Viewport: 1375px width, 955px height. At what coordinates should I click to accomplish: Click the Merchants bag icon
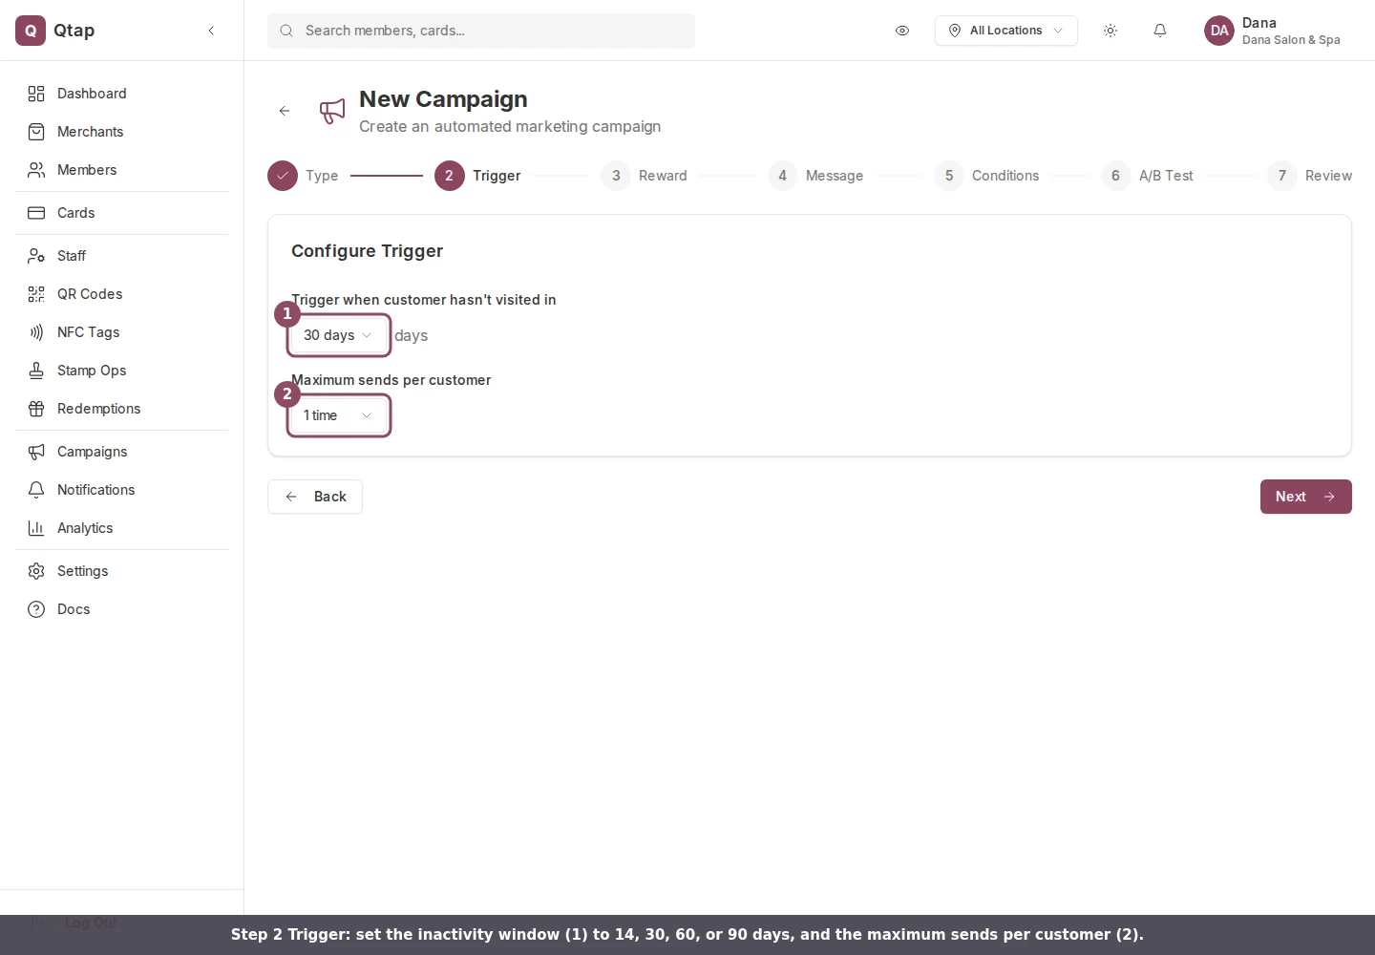36,132
